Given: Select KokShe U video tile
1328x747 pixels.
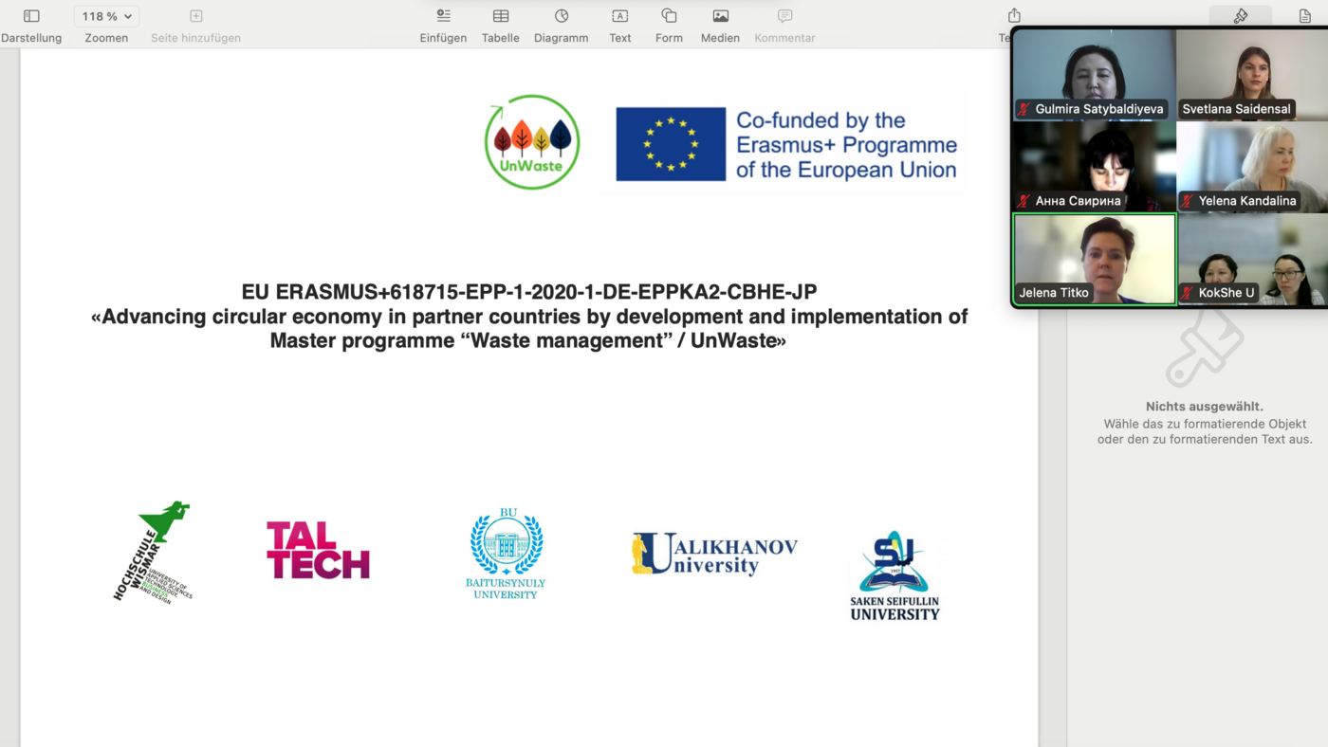Looking at the screenshot, I should coord(1252,259).
